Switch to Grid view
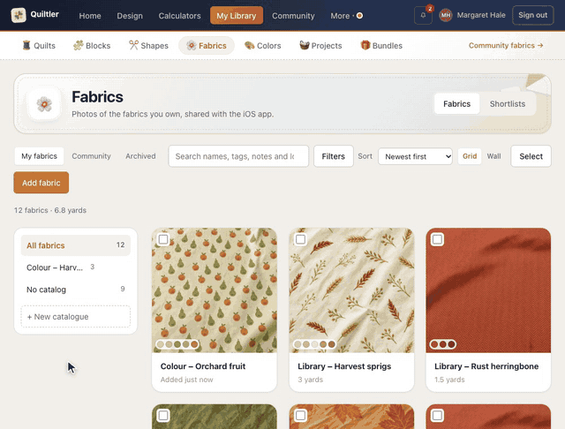 470,156
